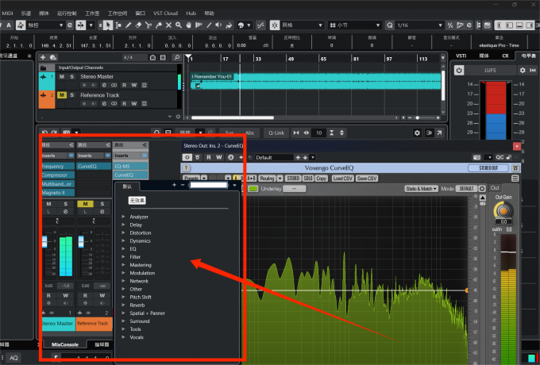Toggle loudness meter power button

click(459, 70)
